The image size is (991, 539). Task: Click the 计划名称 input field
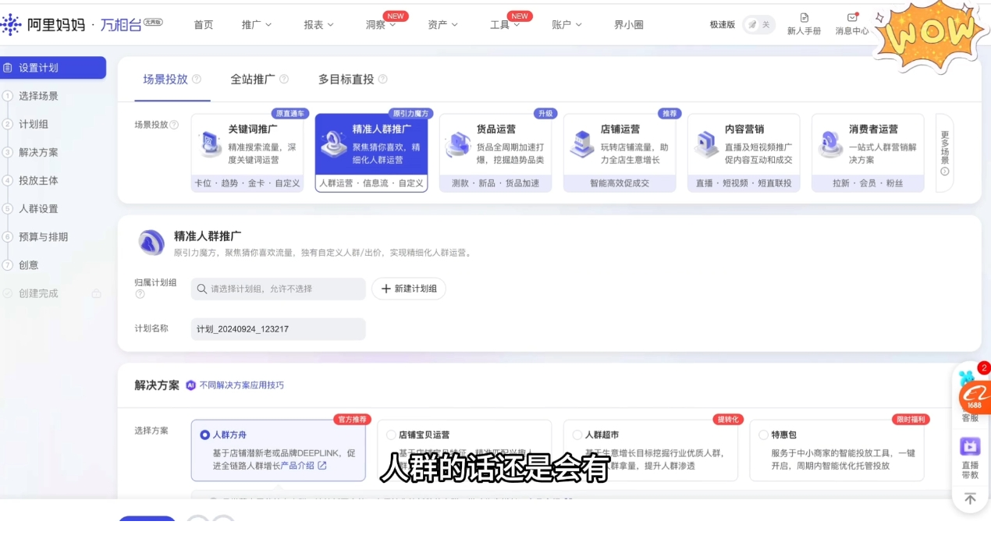pyautogui.click(x=278, y=329)
